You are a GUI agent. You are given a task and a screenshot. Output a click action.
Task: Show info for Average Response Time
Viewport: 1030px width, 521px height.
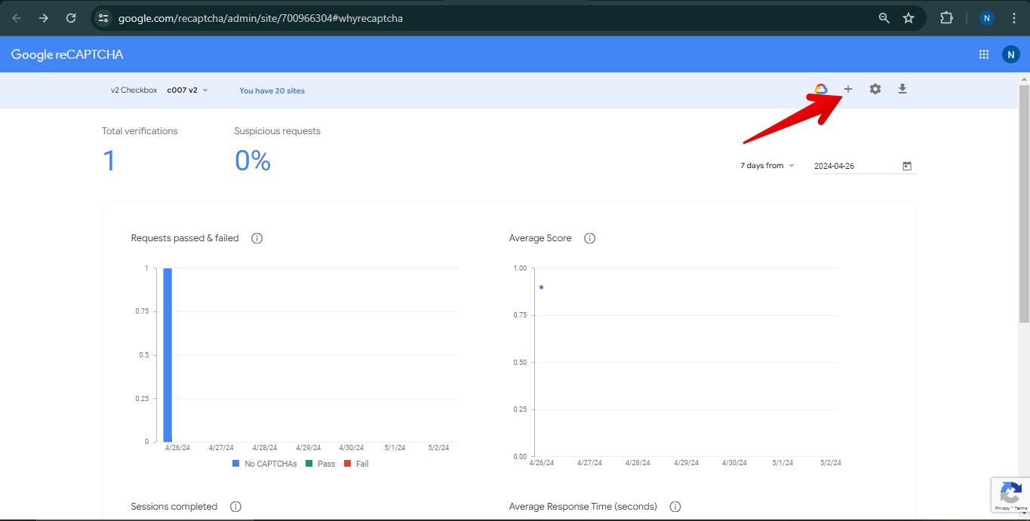pyautogui.click(x=675, y=507)
